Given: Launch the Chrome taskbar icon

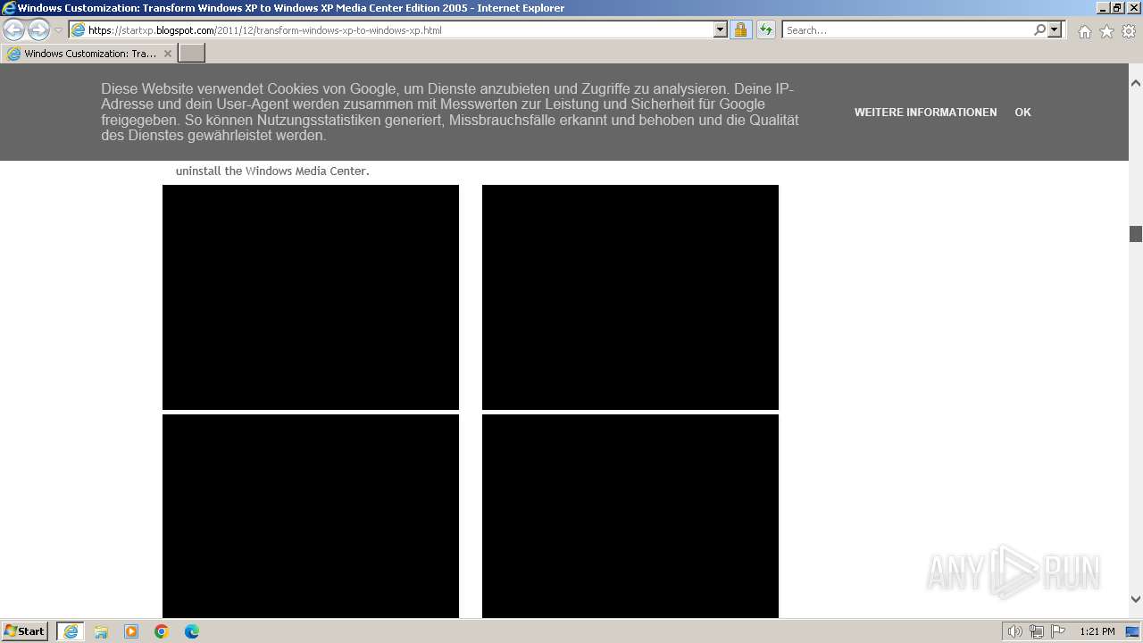Looking at the screenshot, I should coord(162,631).
